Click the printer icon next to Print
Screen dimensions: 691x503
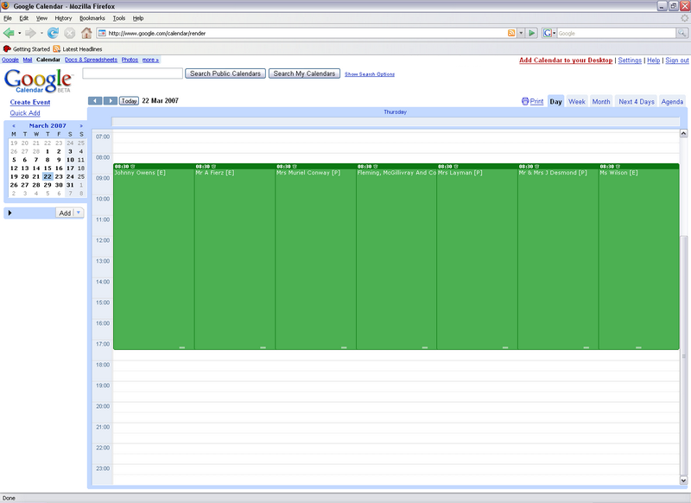pyautogui.click(x=525, y=101)
